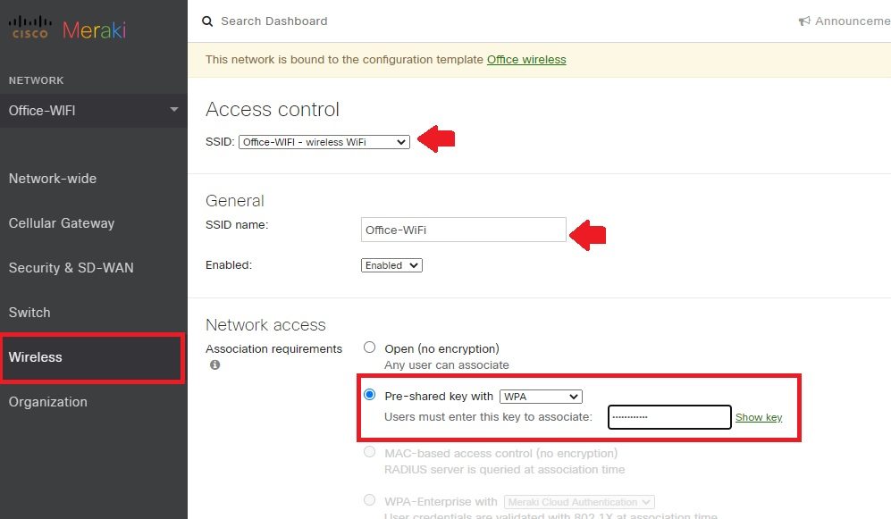891x519 pixels.
Task: Open the Switch sidebar menu
Action: pos(29,313)
